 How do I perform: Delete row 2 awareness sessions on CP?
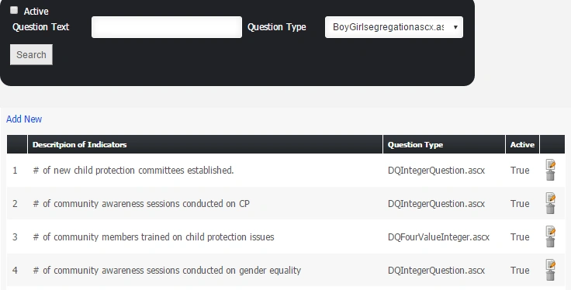(x=551, y=209)
